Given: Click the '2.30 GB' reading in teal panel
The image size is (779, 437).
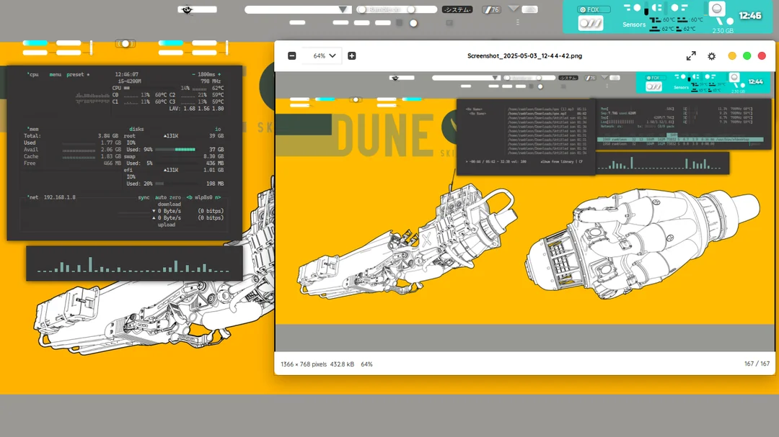Looking at the screenshot, I should point(723,31).
